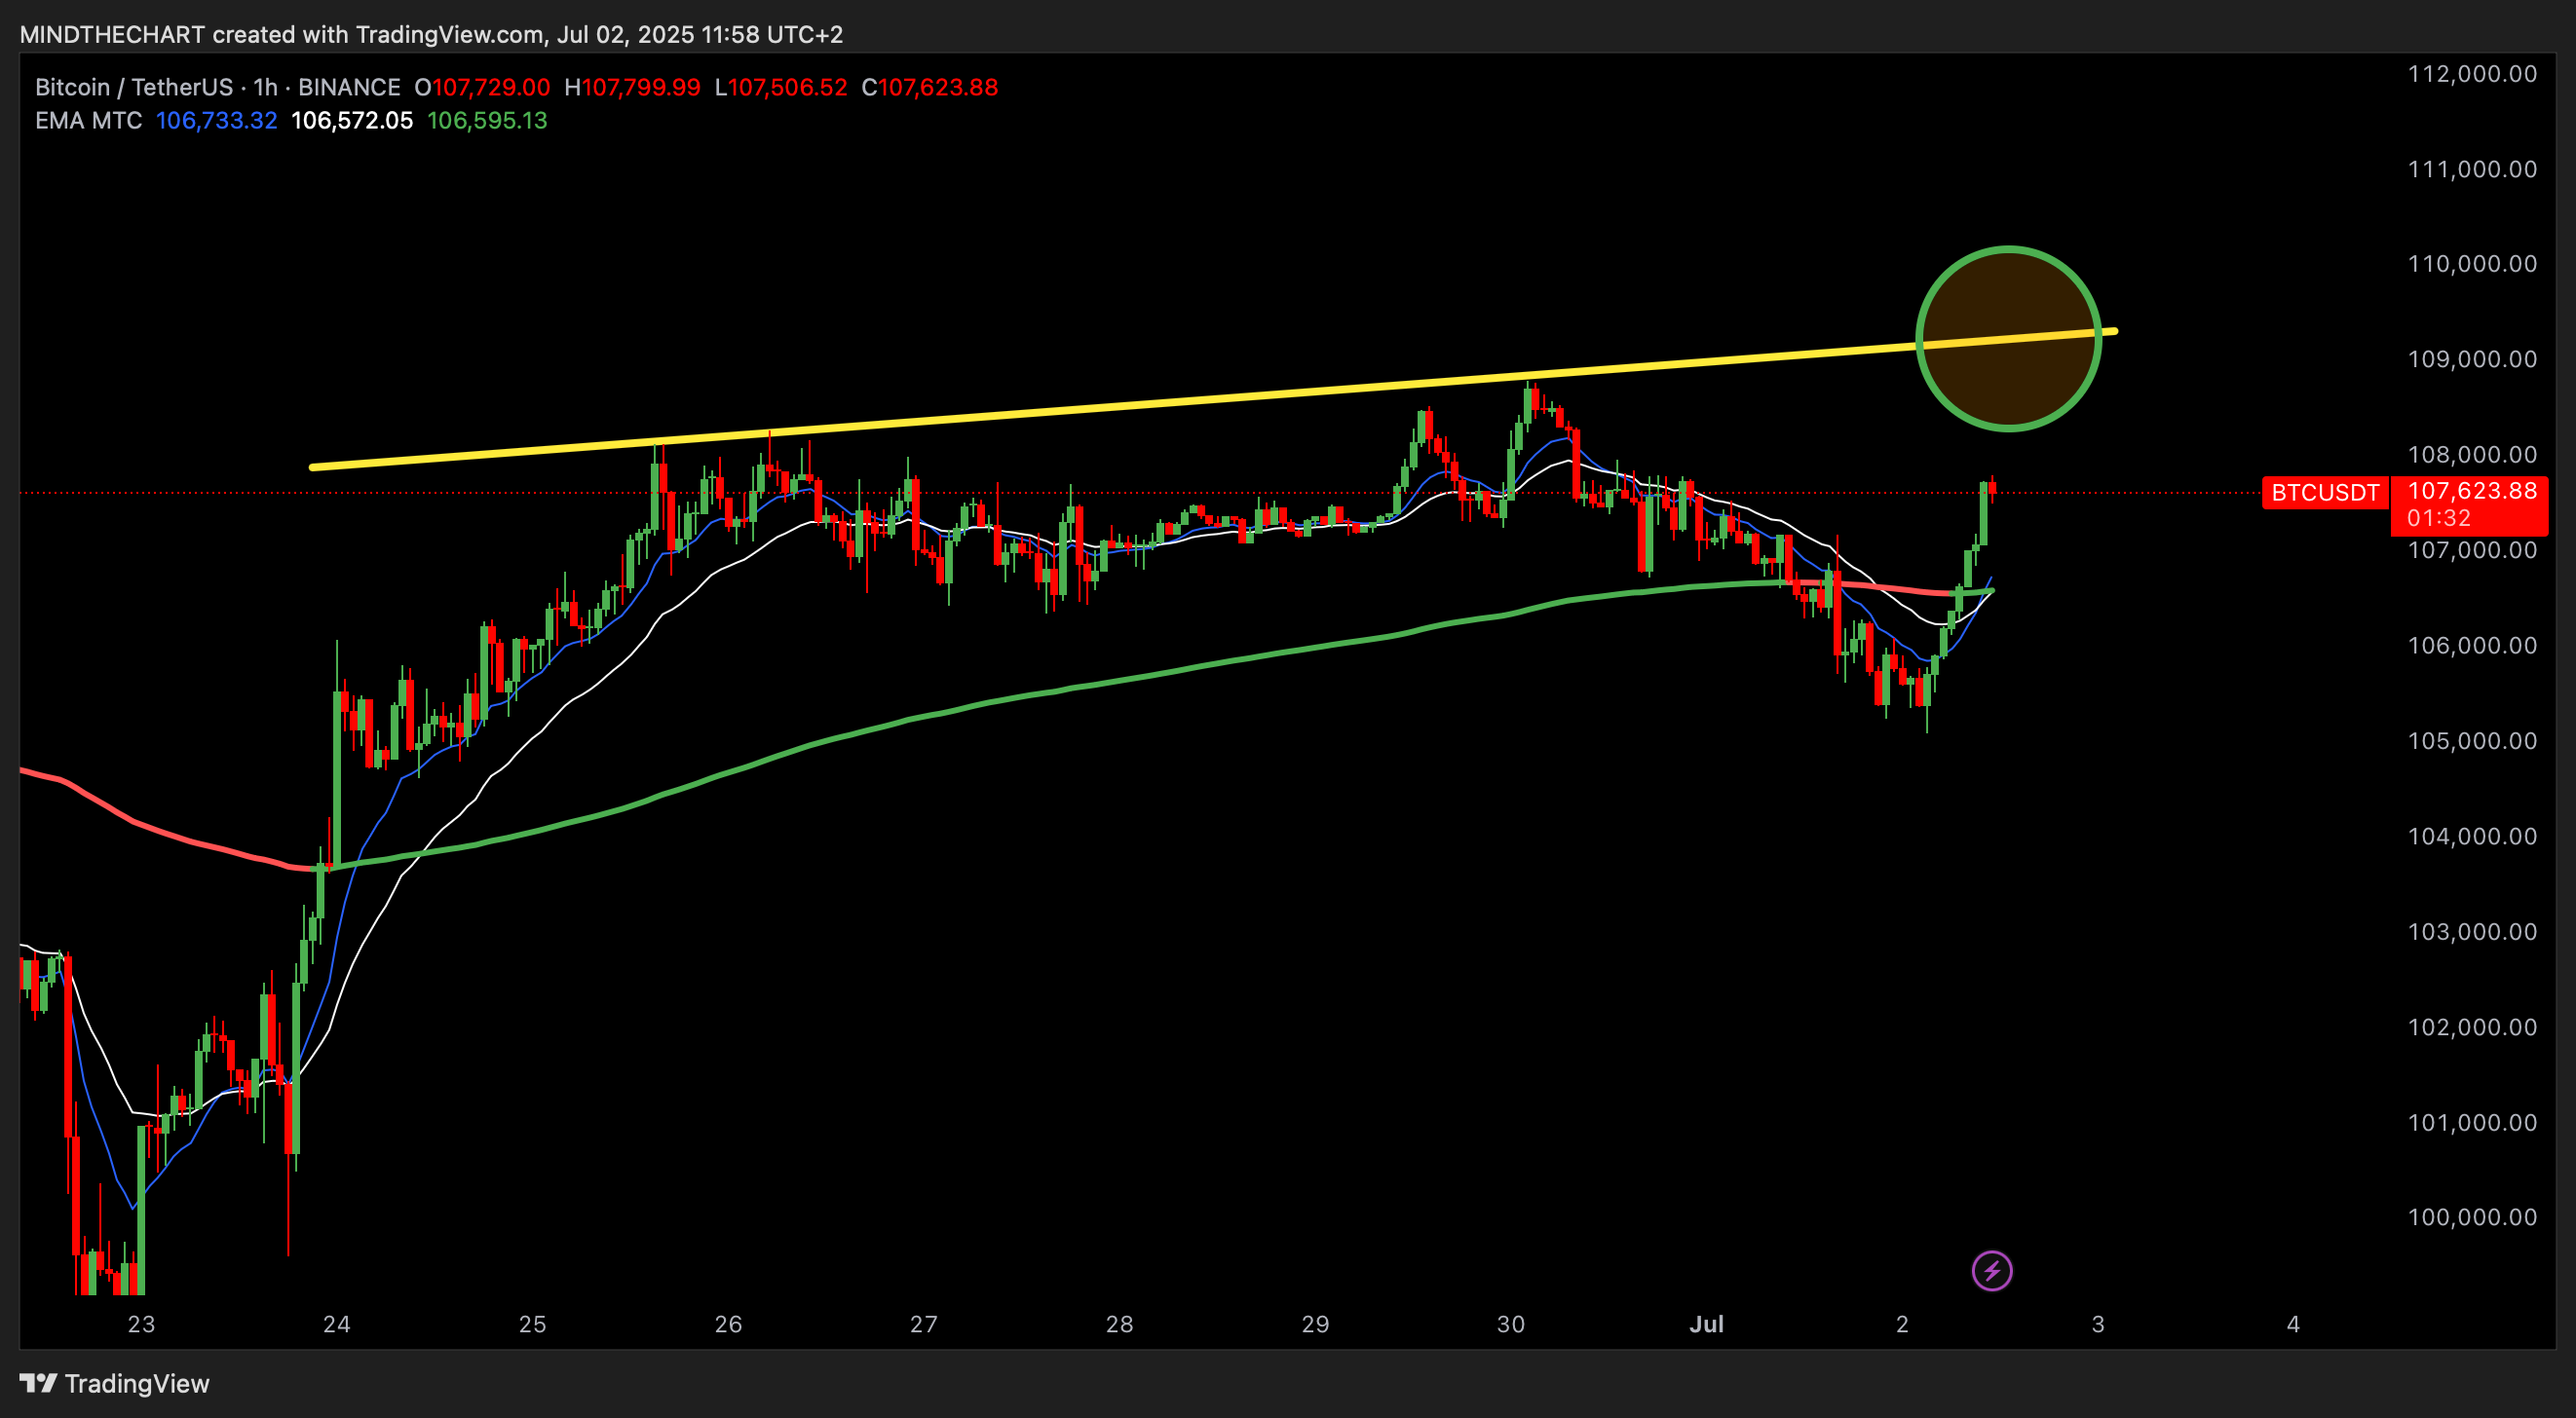Click the MINDTHECHART TradingView.com caption text
The image size is (2576, 1418).
[x=431, y=35]
